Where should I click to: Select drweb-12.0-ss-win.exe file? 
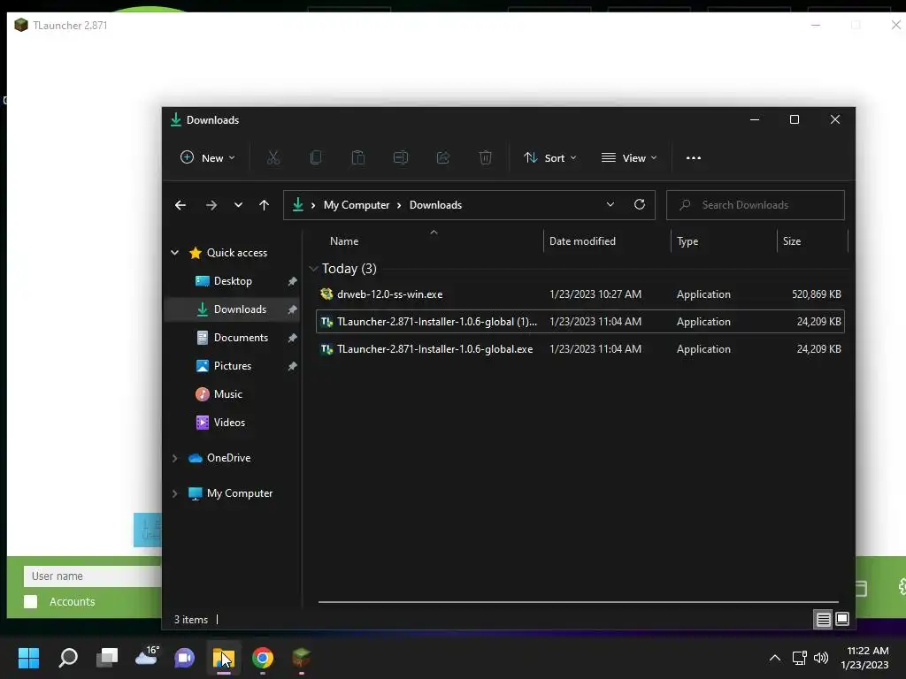click(x=580, y=294)
